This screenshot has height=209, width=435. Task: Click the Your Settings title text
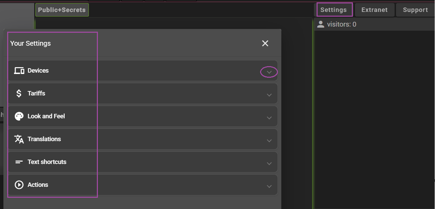coord(30,43)
